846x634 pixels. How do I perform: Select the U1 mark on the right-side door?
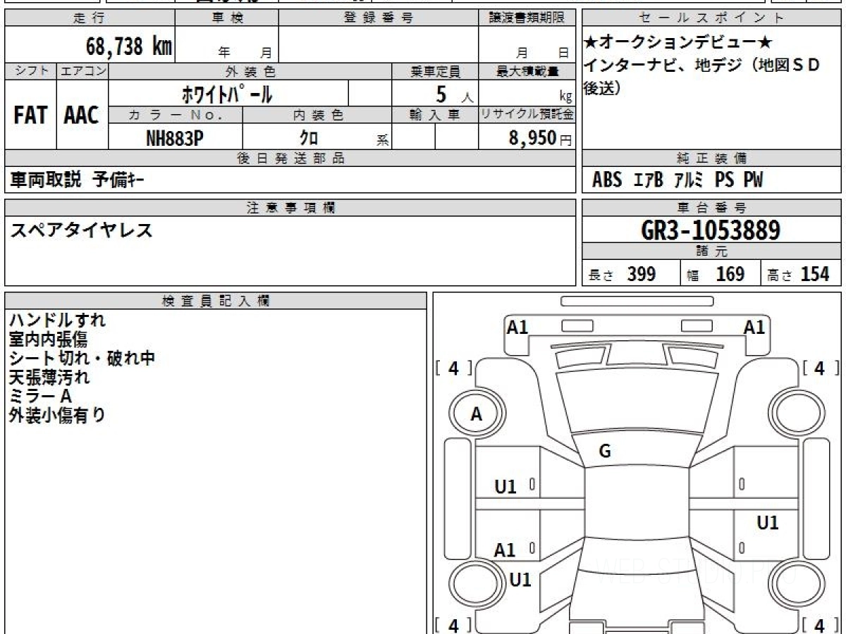[768, 523]
